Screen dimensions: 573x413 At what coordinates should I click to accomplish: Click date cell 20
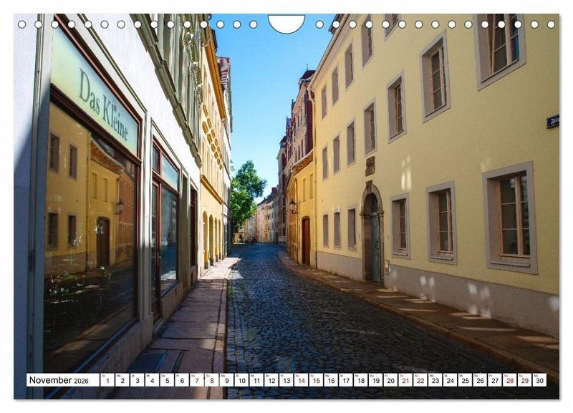390,380
